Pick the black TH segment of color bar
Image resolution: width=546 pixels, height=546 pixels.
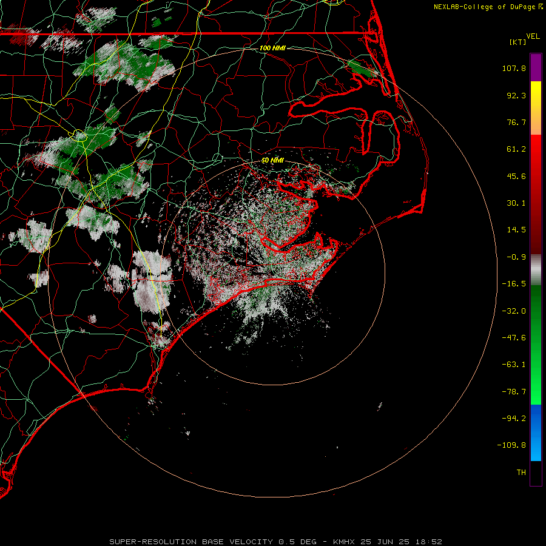(536, 473)
